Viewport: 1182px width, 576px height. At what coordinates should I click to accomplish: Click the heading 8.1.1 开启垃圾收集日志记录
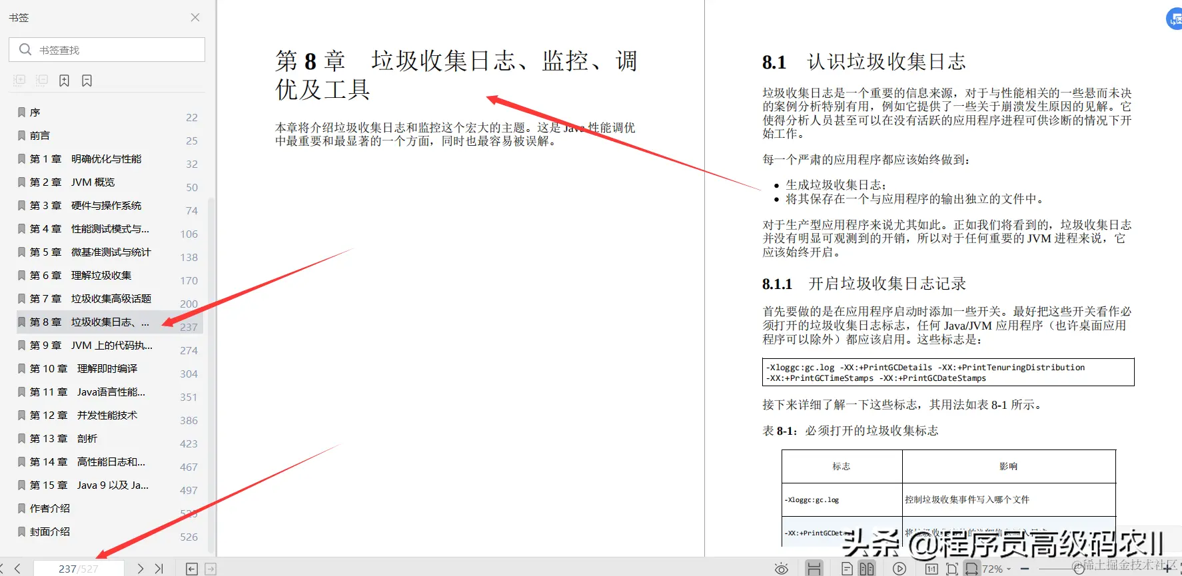click(864, 284)
